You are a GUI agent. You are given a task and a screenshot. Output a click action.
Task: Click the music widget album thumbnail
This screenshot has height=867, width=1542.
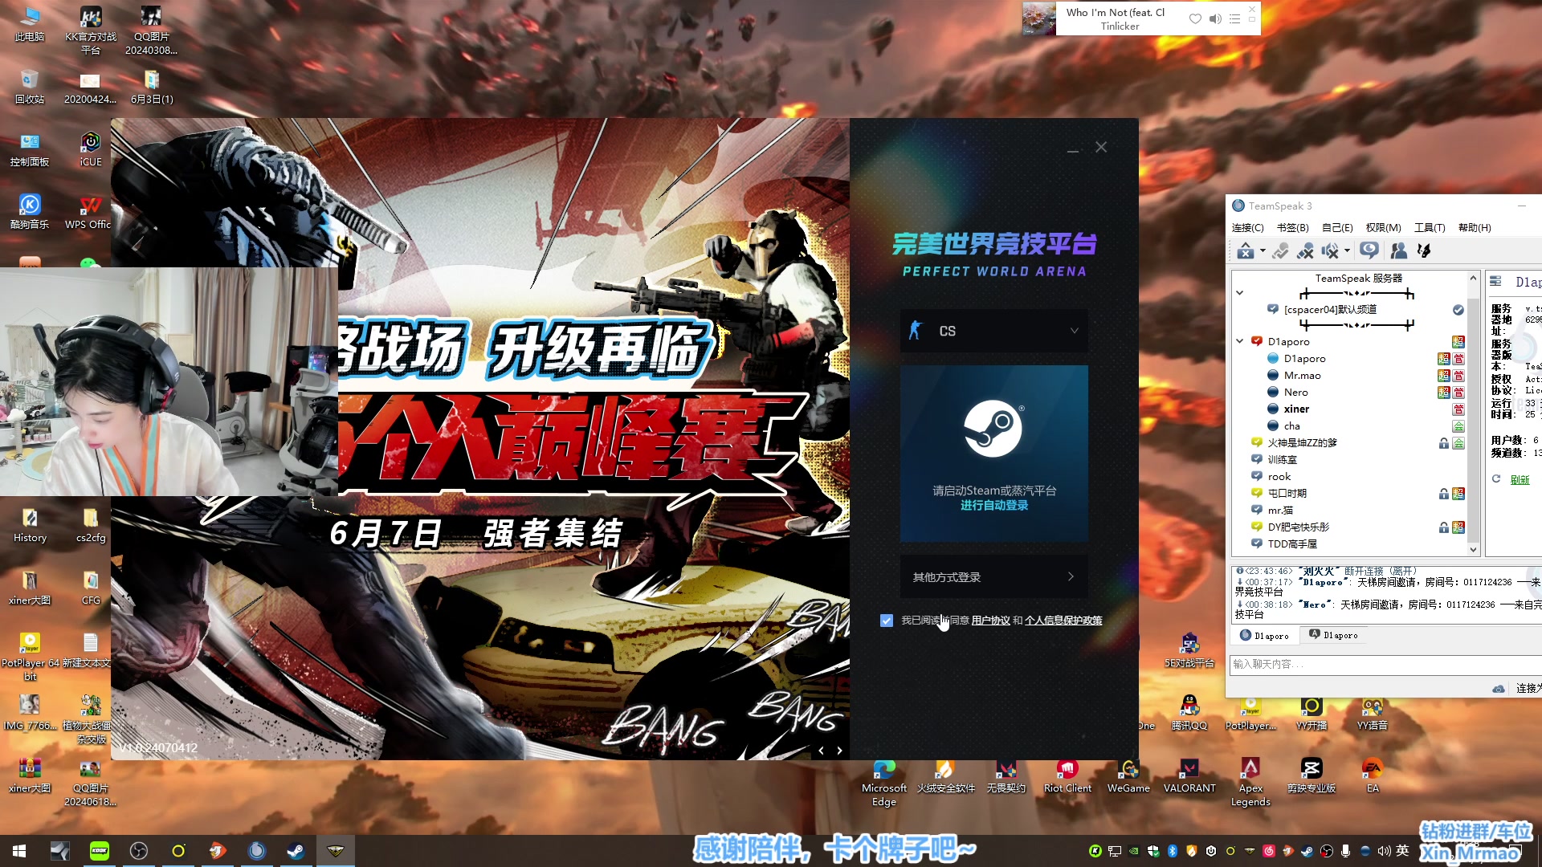[1039, 18]
